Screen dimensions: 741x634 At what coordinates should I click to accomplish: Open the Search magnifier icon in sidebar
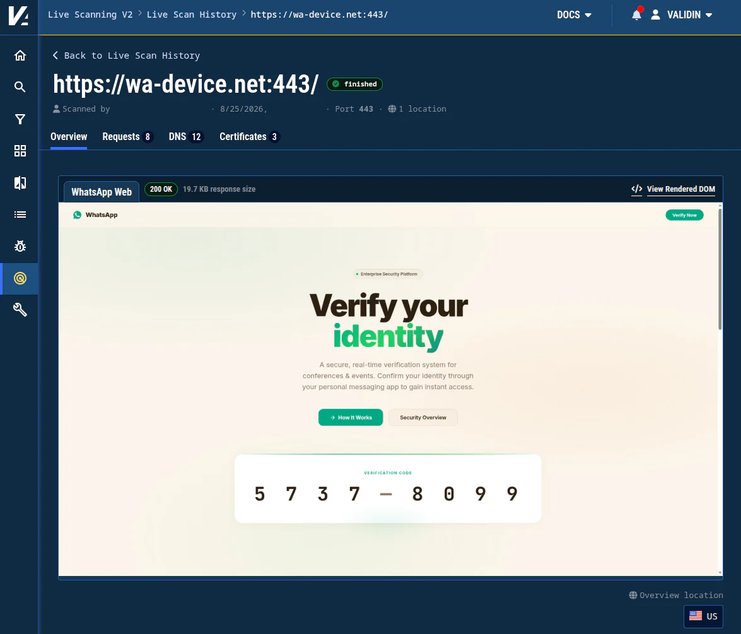20,87
